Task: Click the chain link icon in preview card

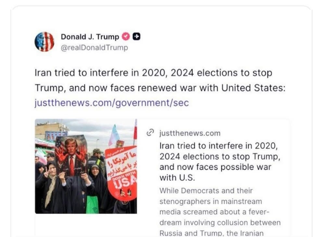Action: pyautogui.click(x=150, y=132)
